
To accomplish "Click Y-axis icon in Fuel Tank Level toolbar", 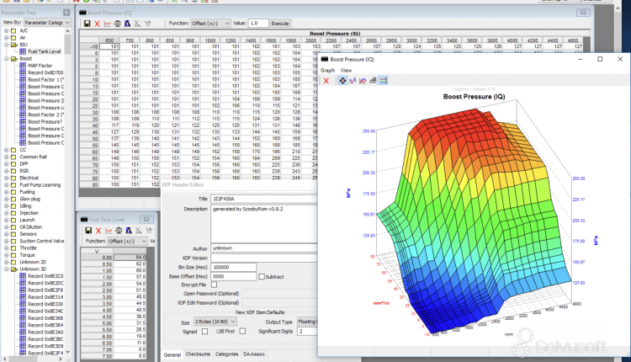I will tap(149, 231).
